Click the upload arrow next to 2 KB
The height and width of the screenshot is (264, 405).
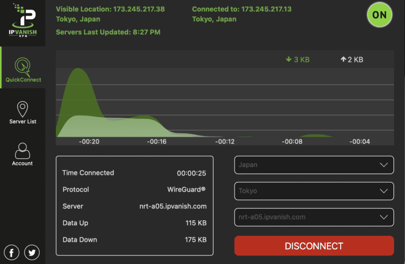343,60
